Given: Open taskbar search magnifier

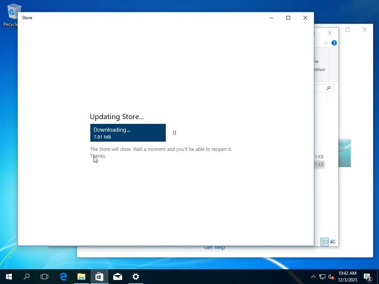Looking at the screenshot, I should coord(27,277).
